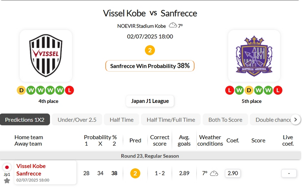302x189 pixels.
Task: Select the Predictions 1X2 tab
Action: point(25,120)
